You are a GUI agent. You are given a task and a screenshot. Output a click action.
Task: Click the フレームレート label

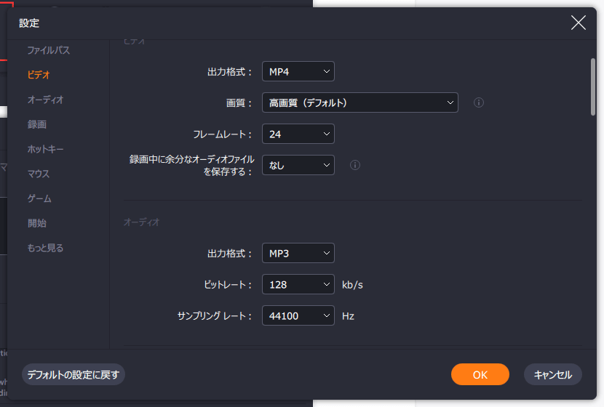coord(222,134)
